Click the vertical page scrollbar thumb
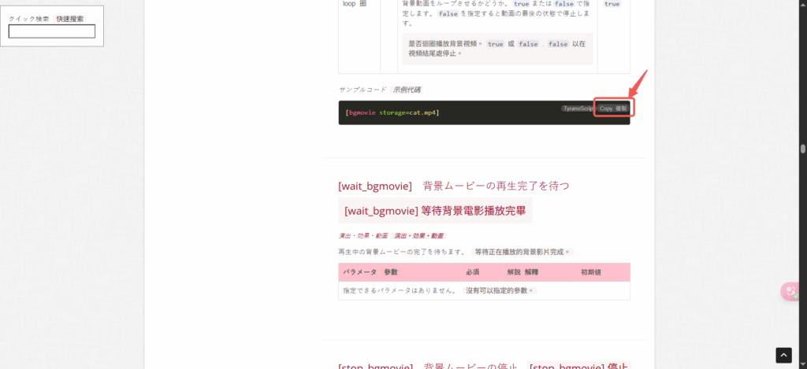 click(x=802, y=149)
